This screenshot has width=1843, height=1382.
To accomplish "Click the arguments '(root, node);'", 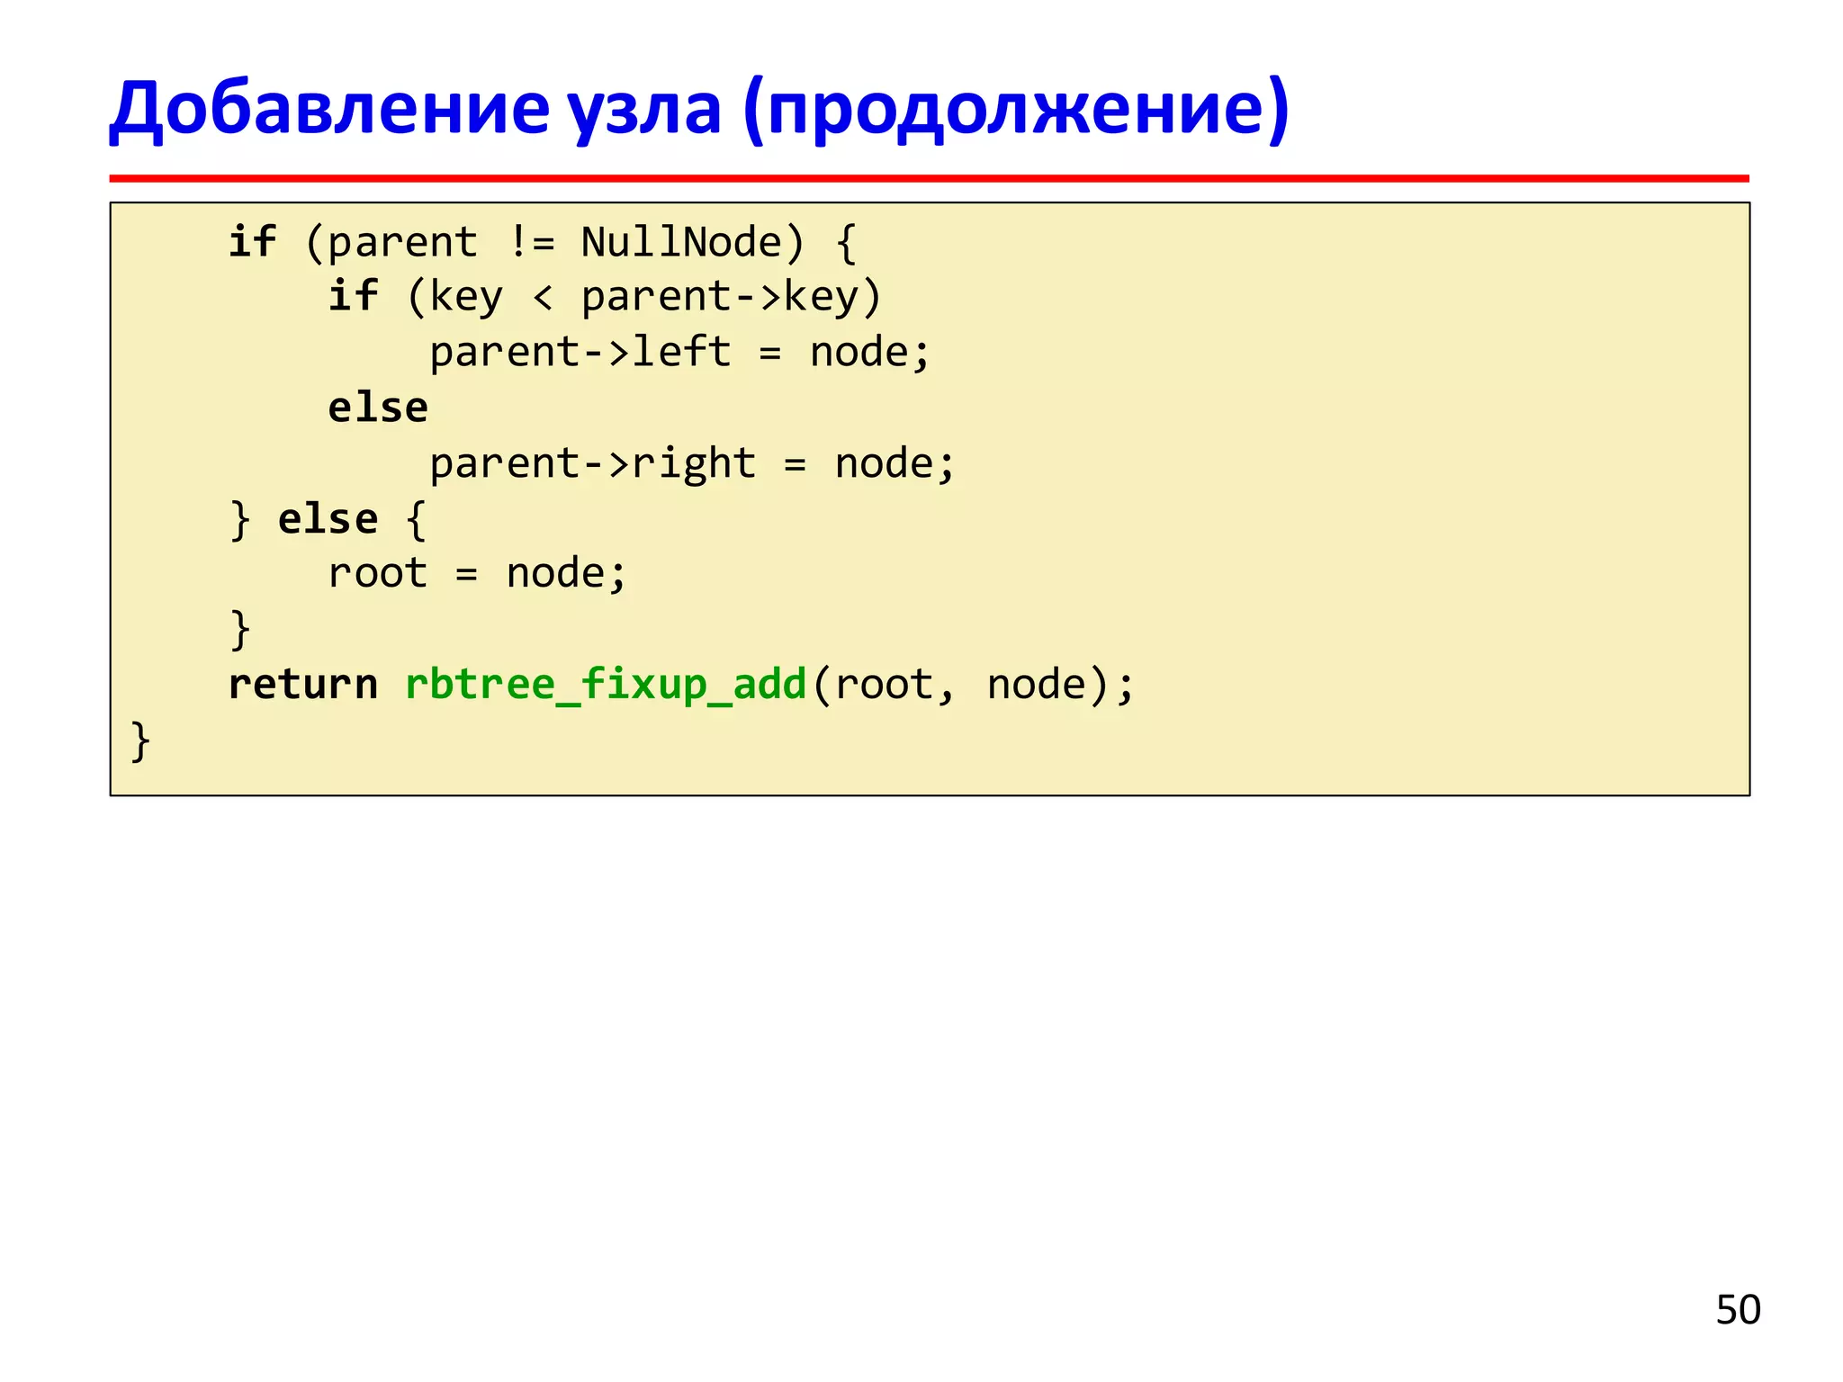I will pyautogui.click(x=974, y=686).
